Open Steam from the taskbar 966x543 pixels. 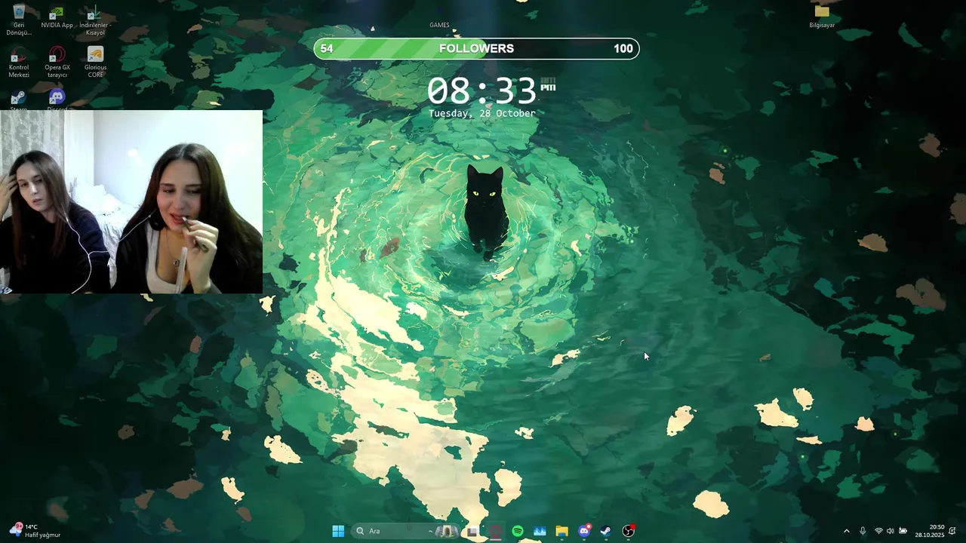[x=606, y=531]
